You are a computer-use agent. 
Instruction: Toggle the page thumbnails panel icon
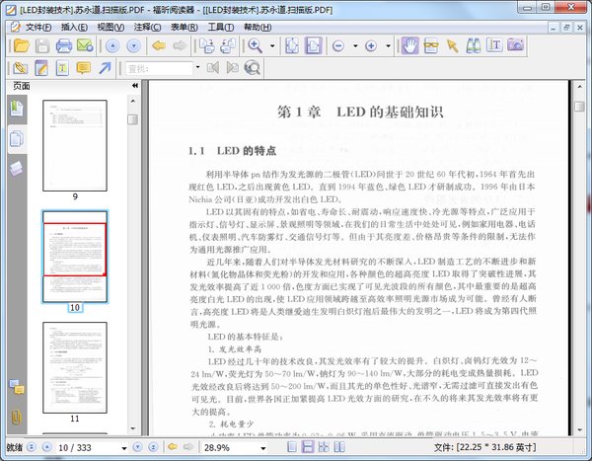click(x=17, y=139)
